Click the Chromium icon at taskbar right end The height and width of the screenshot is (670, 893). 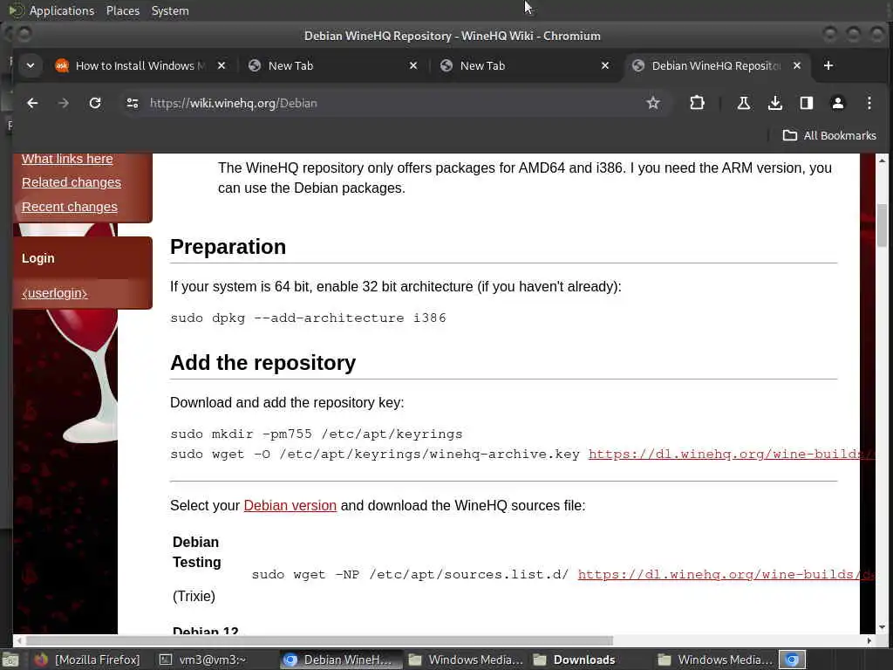coord(792,660)
